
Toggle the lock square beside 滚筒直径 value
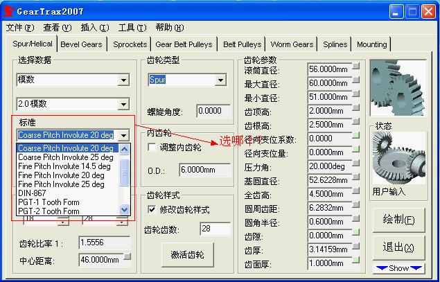pos(356,67)
